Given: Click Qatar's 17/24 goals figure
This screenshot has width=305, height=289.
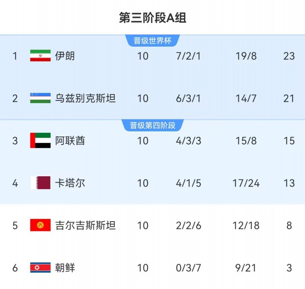Looking at the screenshot, I should point(246,183).
